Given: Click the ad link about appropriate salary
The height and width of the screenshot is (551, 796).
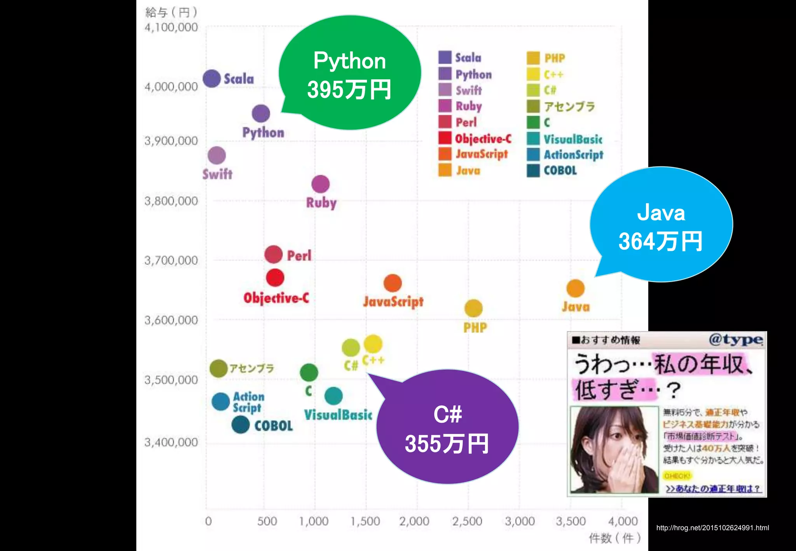Looking at the screenshot, I should pos(713,488).
